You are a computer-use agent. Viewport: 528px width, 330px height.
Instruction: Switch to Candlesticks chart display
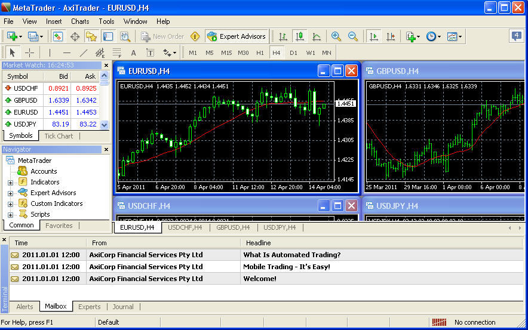click(300, 36)
